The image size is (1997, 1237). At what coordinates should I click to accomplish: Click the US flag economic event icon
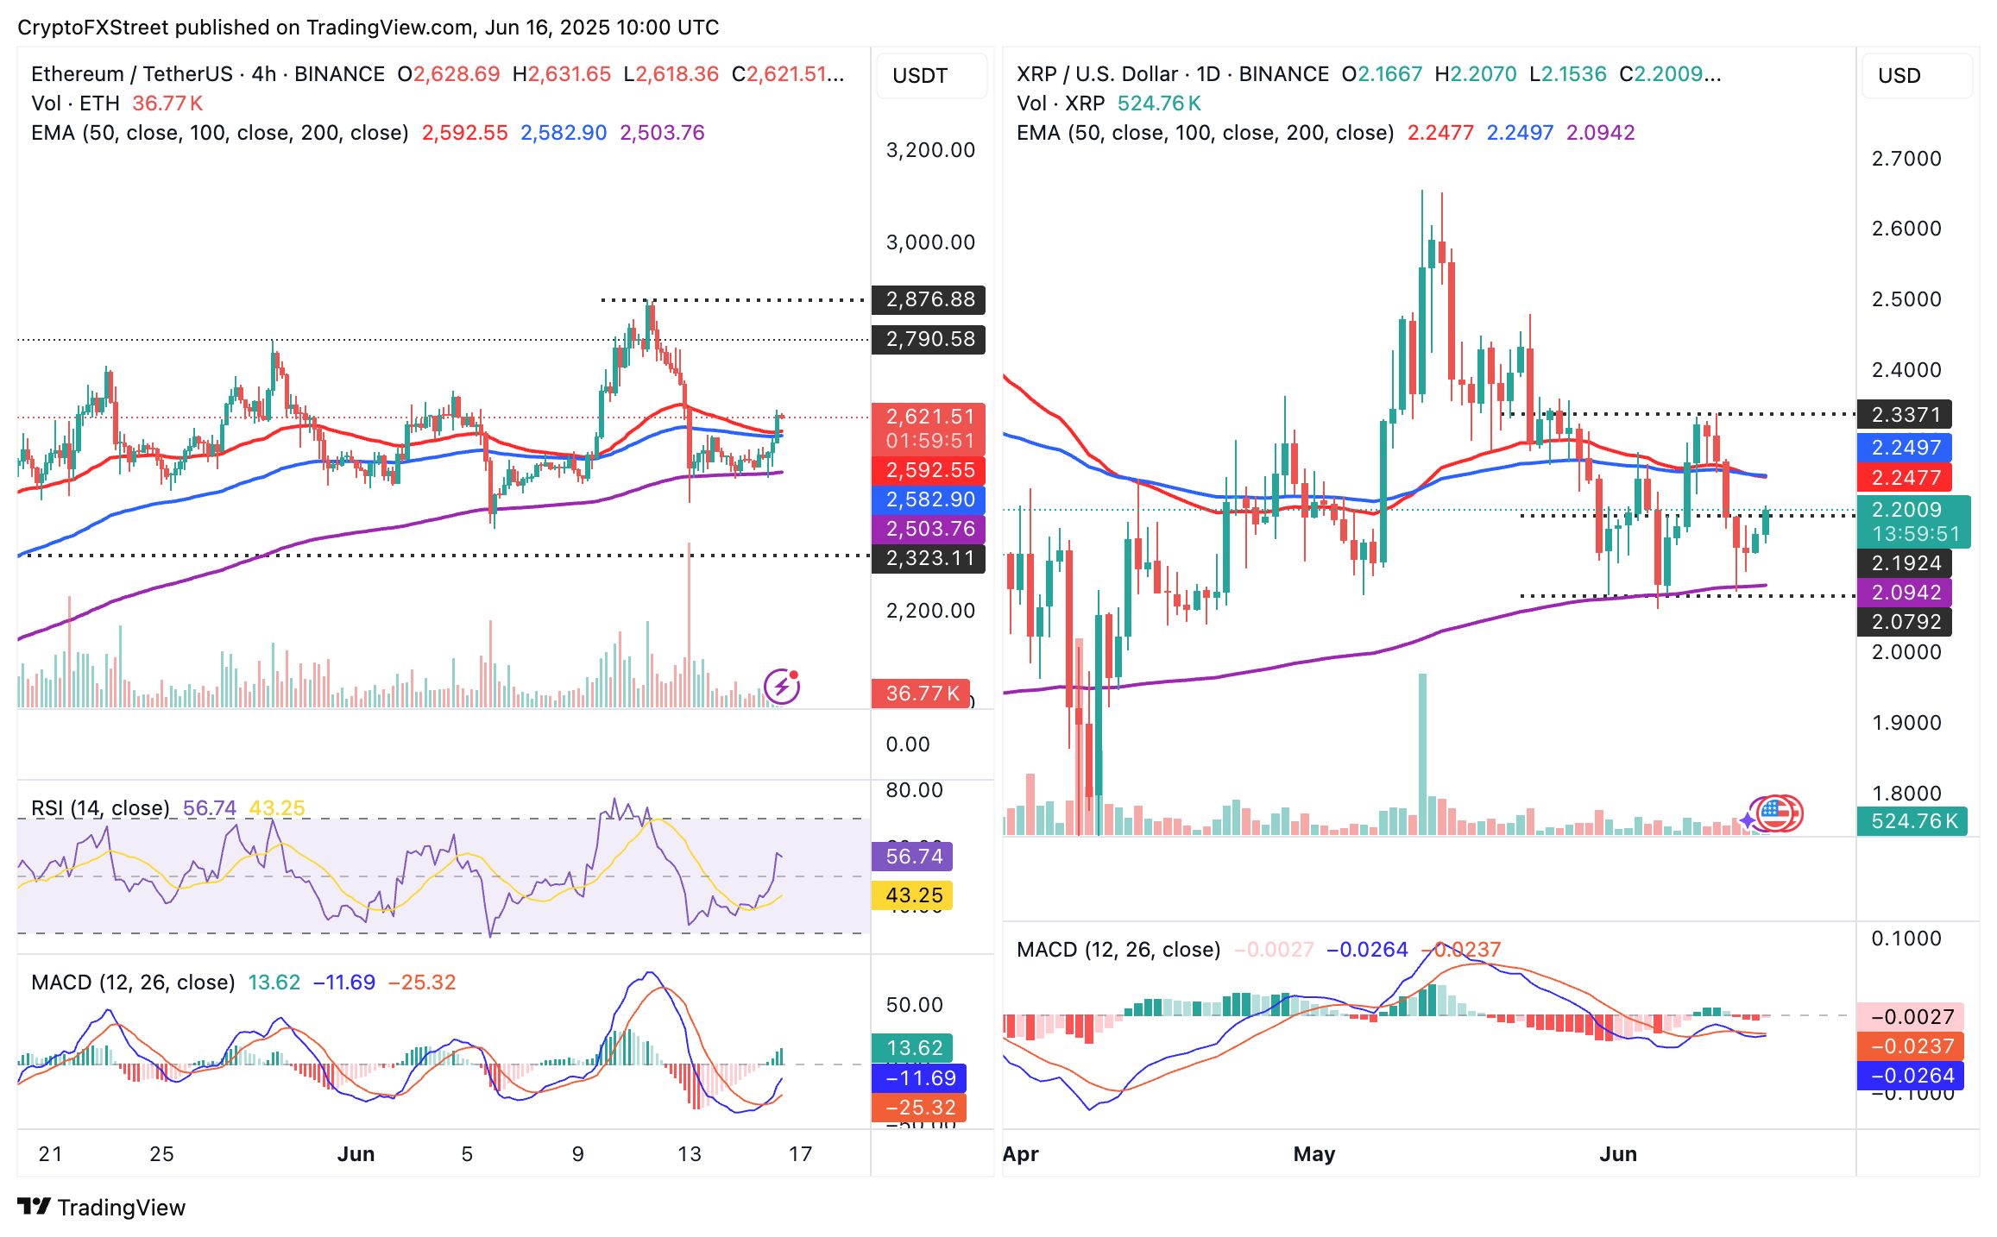(1777, 813)
